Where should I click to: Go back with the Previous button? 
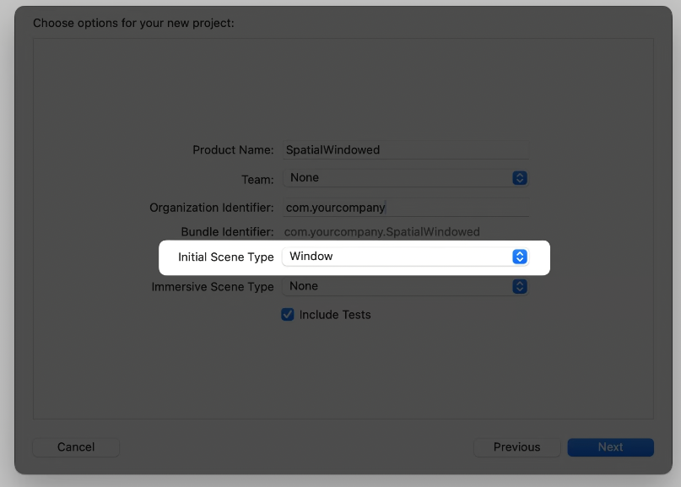516,447
